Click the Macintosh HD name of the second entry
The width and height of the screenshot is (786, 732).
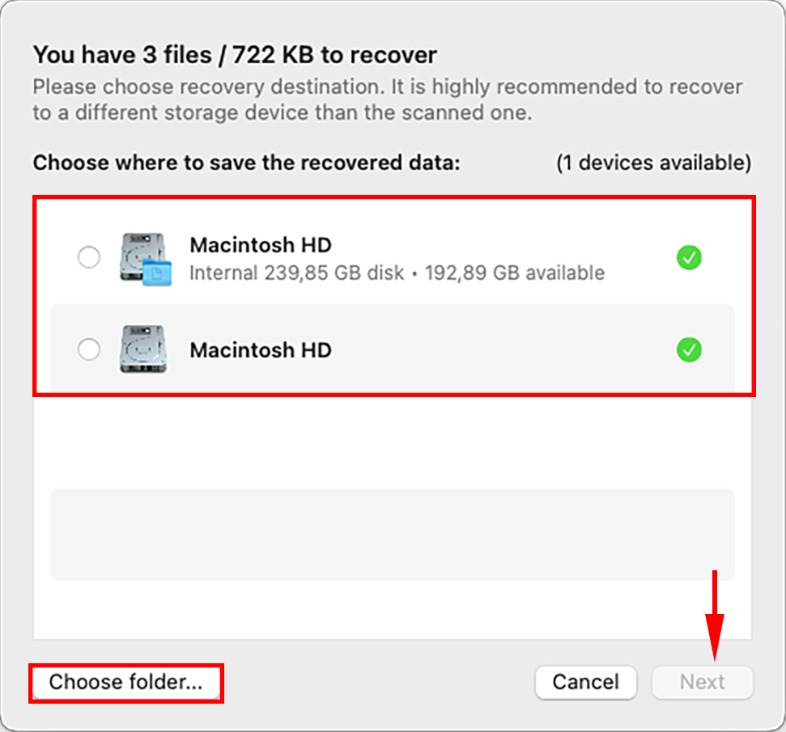click(260, 350)
